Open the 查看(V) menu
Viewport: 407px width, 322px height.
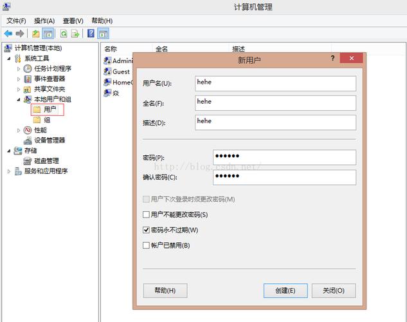coord(73,21)
